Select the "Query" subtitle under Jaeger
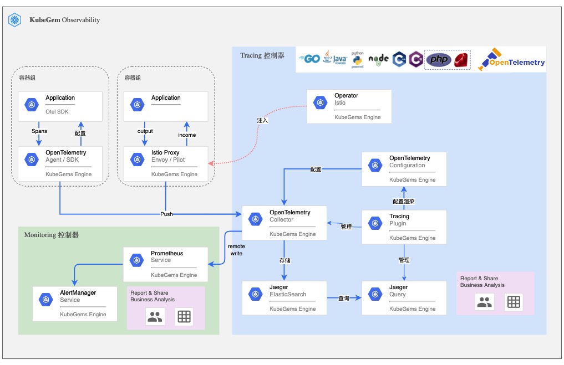 tap(398, 295)
